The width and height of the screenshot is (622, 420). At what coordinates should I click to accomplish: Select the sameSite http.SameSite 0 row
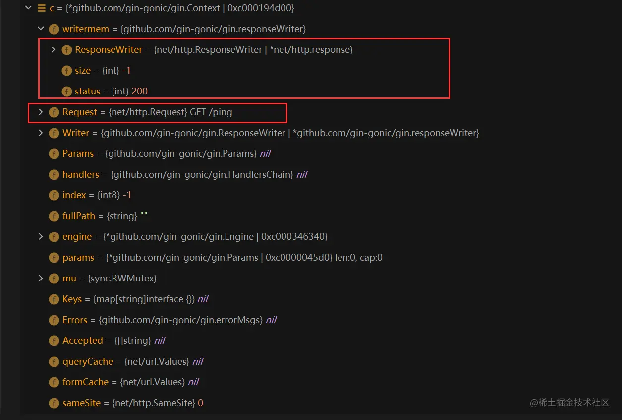[126, 403]
